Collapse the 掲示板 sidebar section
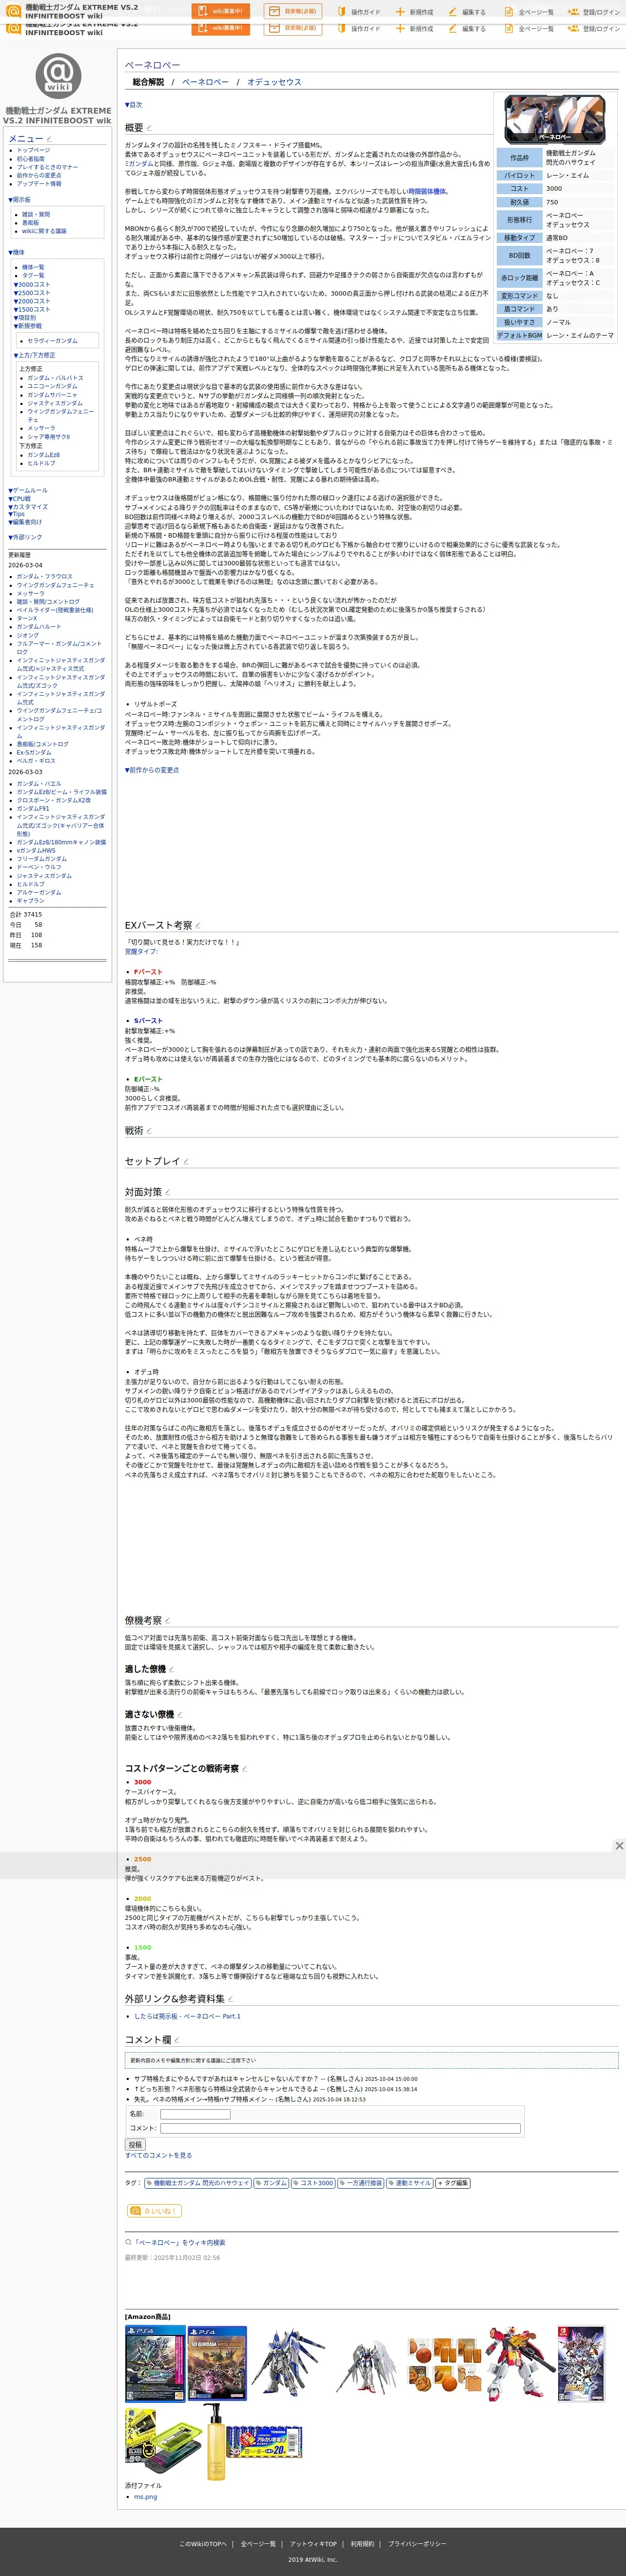 pos(20,200)
